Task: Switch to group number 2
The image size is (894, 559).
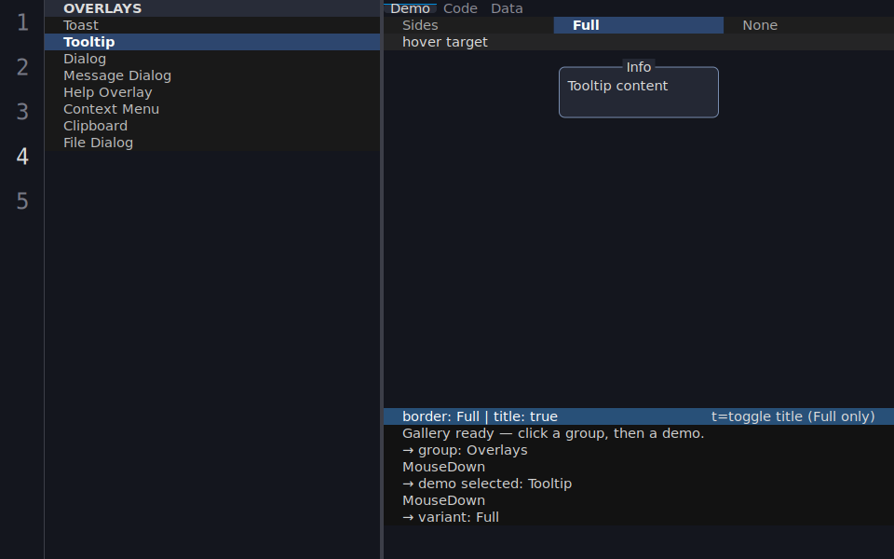Action: click(22, 67)
